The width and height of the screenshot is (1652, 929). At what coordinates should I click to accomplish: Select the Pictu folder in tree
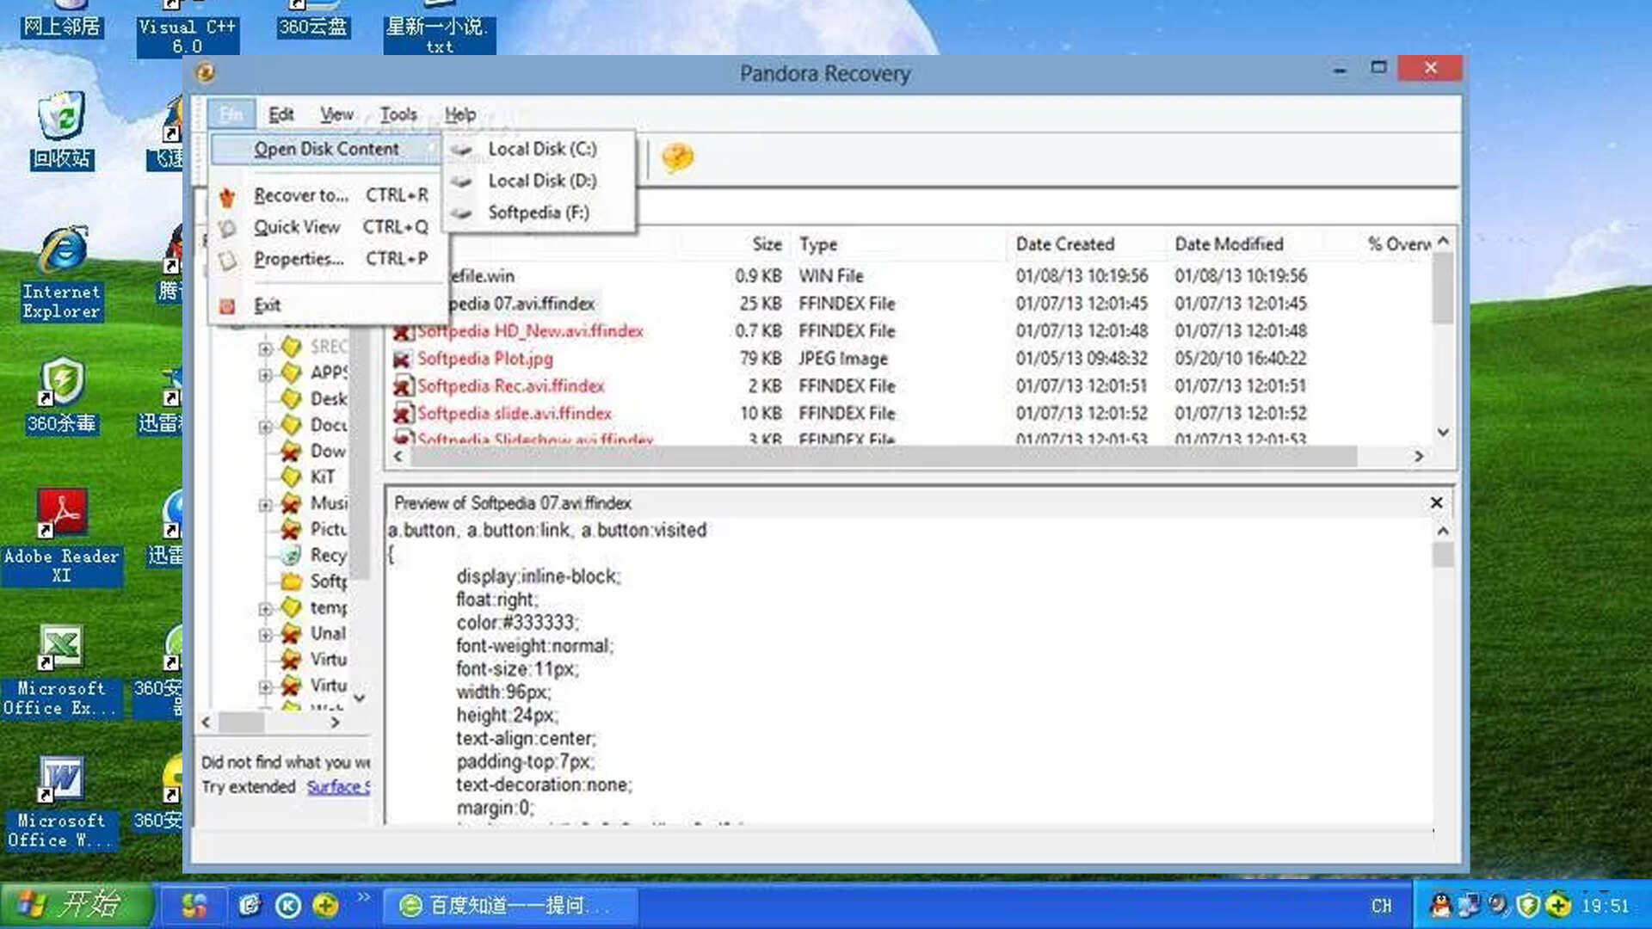point(328,530)
